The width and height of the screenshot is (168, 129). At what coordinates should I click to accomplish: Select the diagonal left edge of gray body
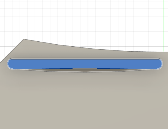click(12, 51)
